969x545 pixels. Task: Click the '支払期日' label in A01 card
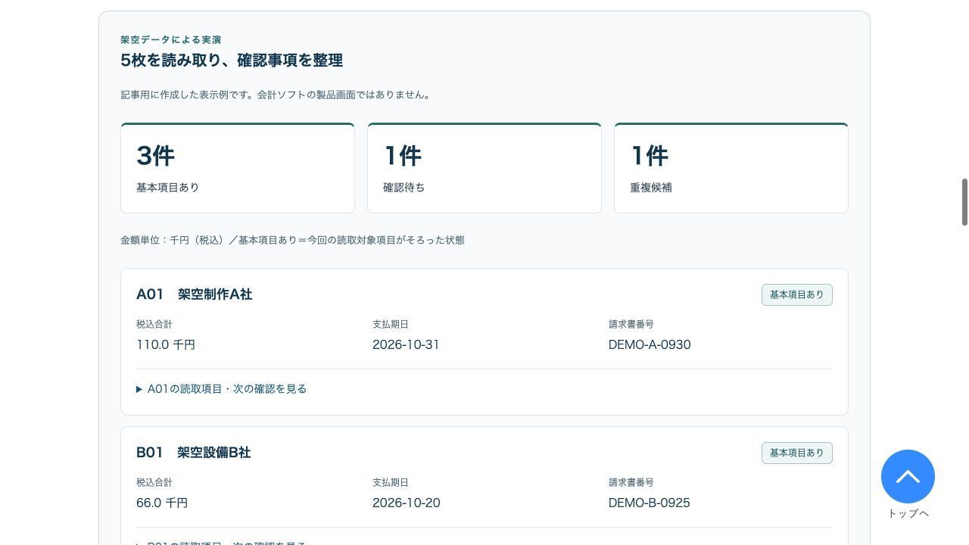(x=391, y=324)
